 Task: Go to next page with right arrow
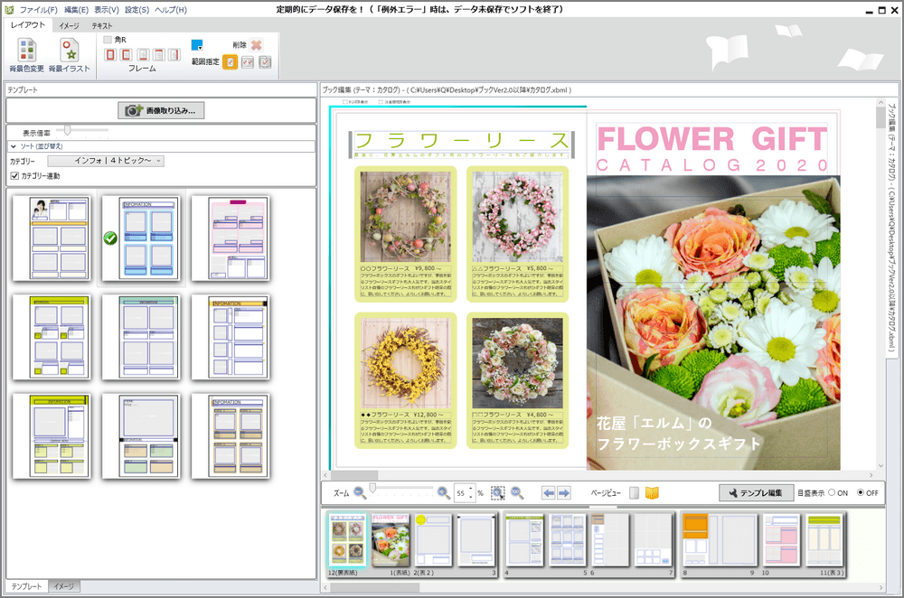tap(563, 492)
